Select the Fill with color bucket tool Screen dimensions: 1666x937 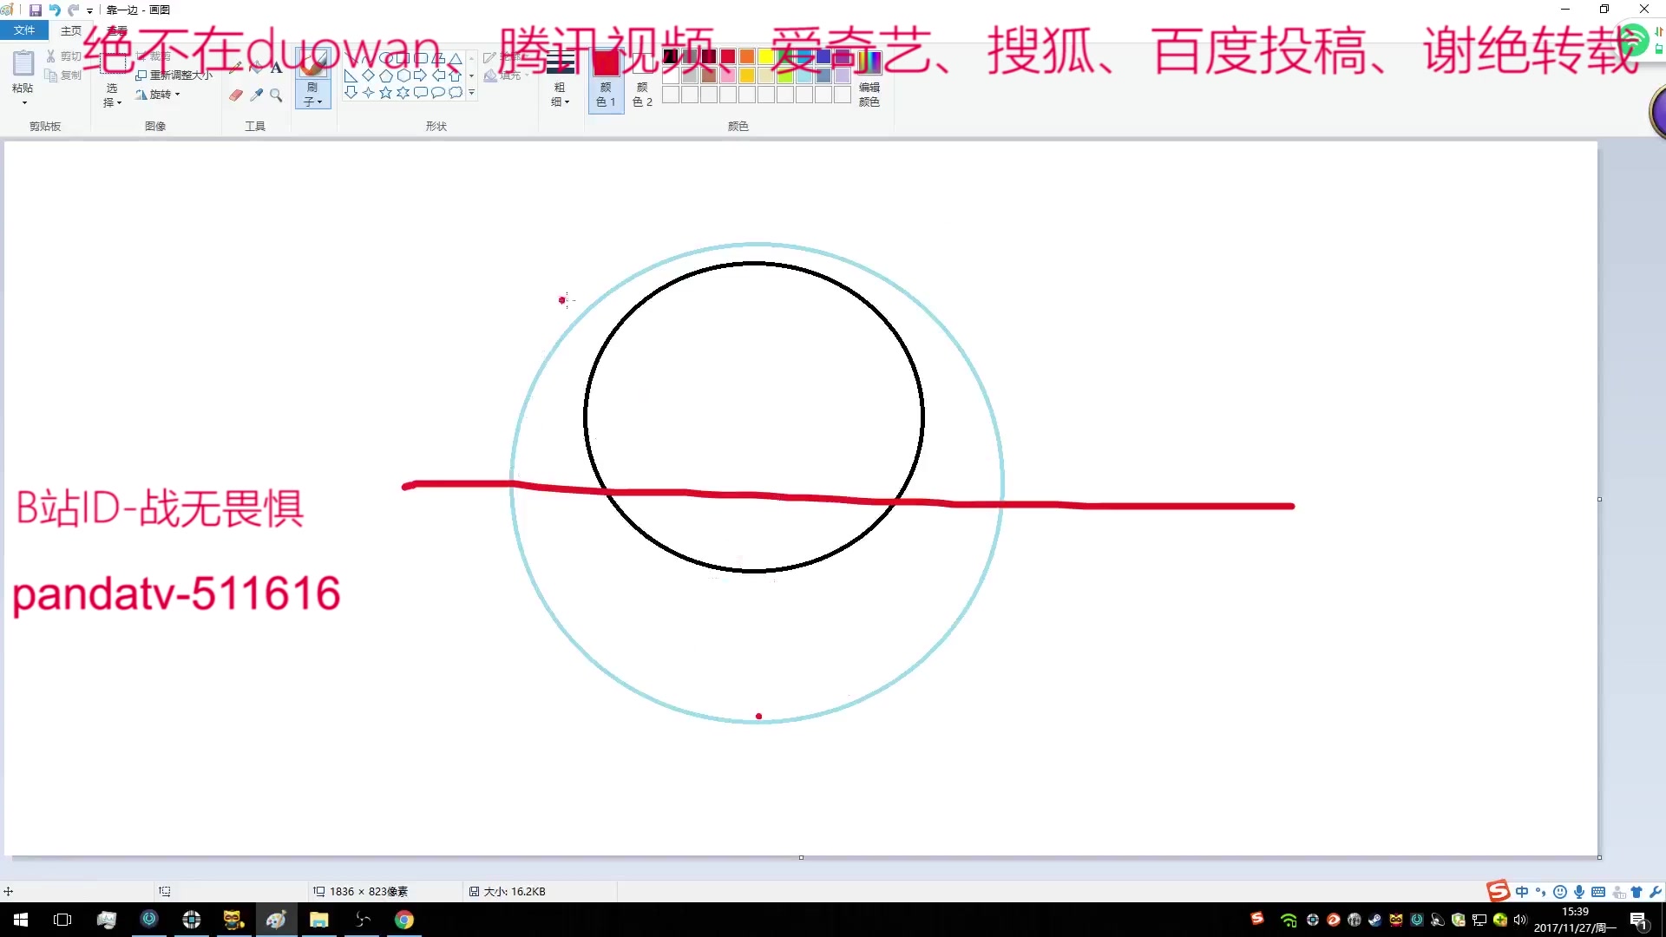[x=256, y=67]
